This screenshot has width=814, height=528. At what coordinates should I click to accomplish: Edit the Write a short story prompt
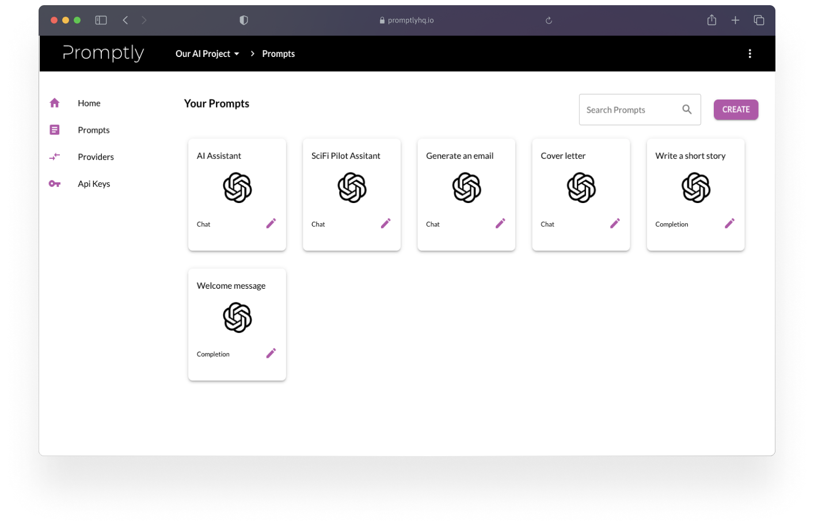click(729, 223)
